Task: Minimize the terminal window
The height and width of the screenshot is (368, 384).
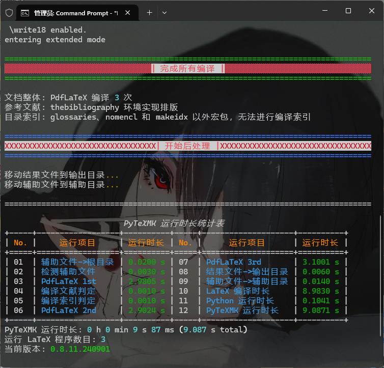Action: 325,11
